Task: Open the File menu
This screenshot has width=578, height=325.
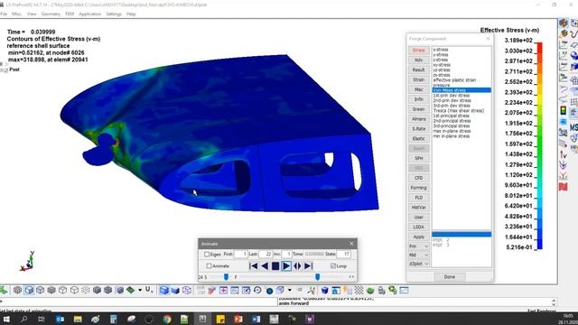Action: pos(4,14)
